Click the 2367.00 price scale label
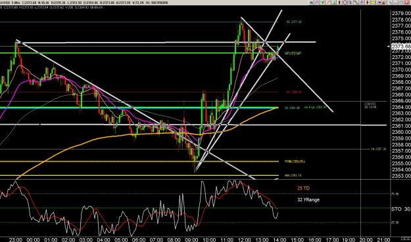The width and height of the screenshot is (411, 242). [x=401, y=89]
